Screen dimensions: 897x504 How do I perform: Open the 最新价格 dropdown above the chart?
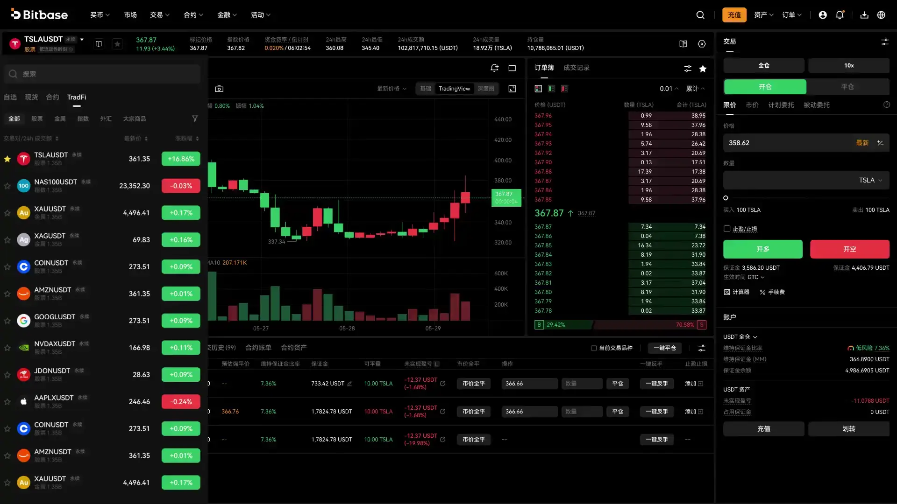click(x=392, y=89)
